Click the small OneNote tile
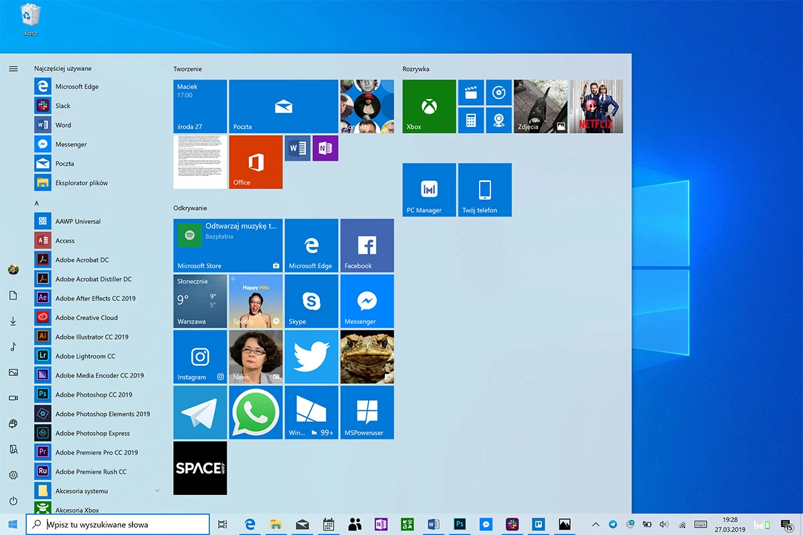 tap(325, 148)
